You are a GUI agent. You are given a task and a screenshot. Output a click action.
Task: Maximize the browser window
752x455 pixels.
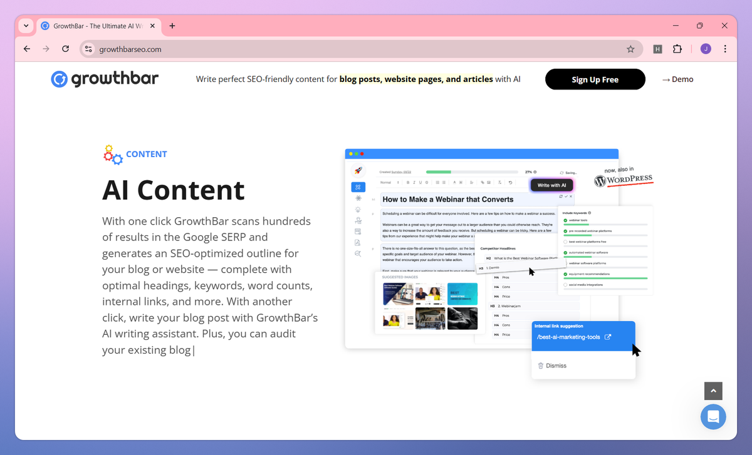[700, 26]
